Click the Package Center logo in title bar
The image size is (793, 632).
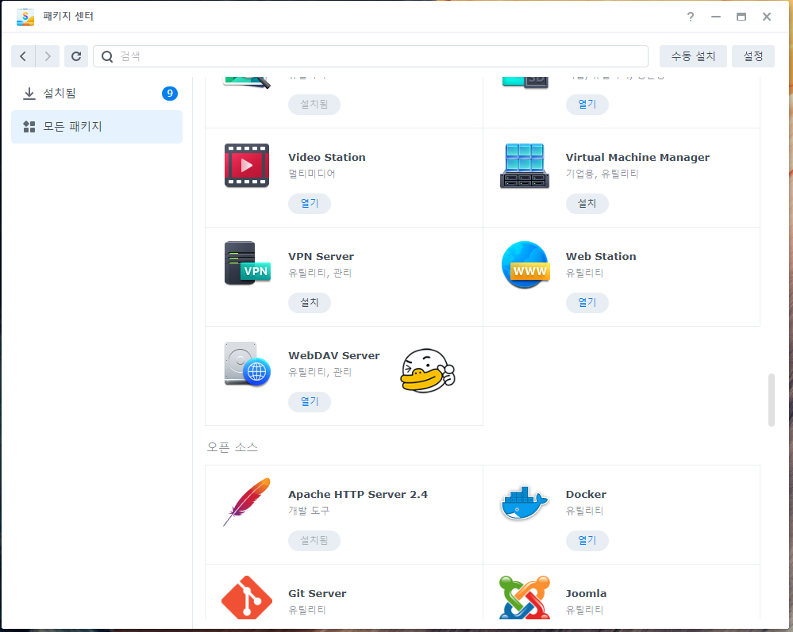point(25,17)
